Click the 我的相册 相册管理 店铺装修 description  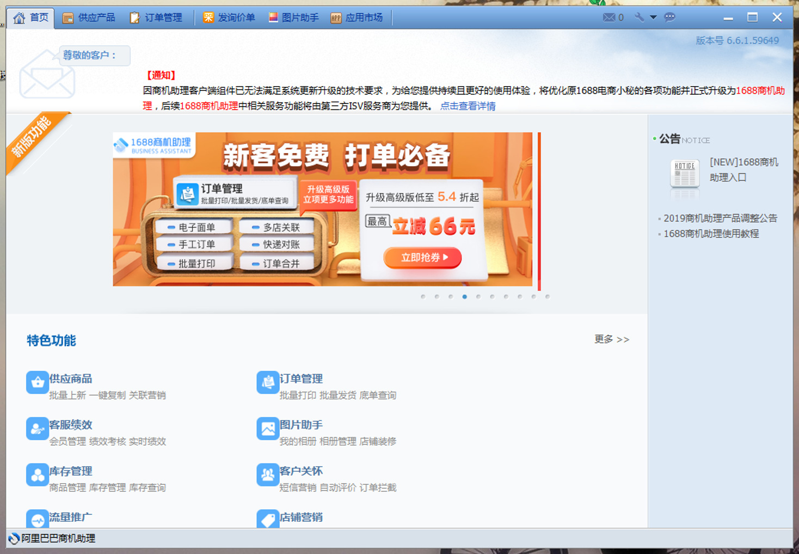(338, 442)
